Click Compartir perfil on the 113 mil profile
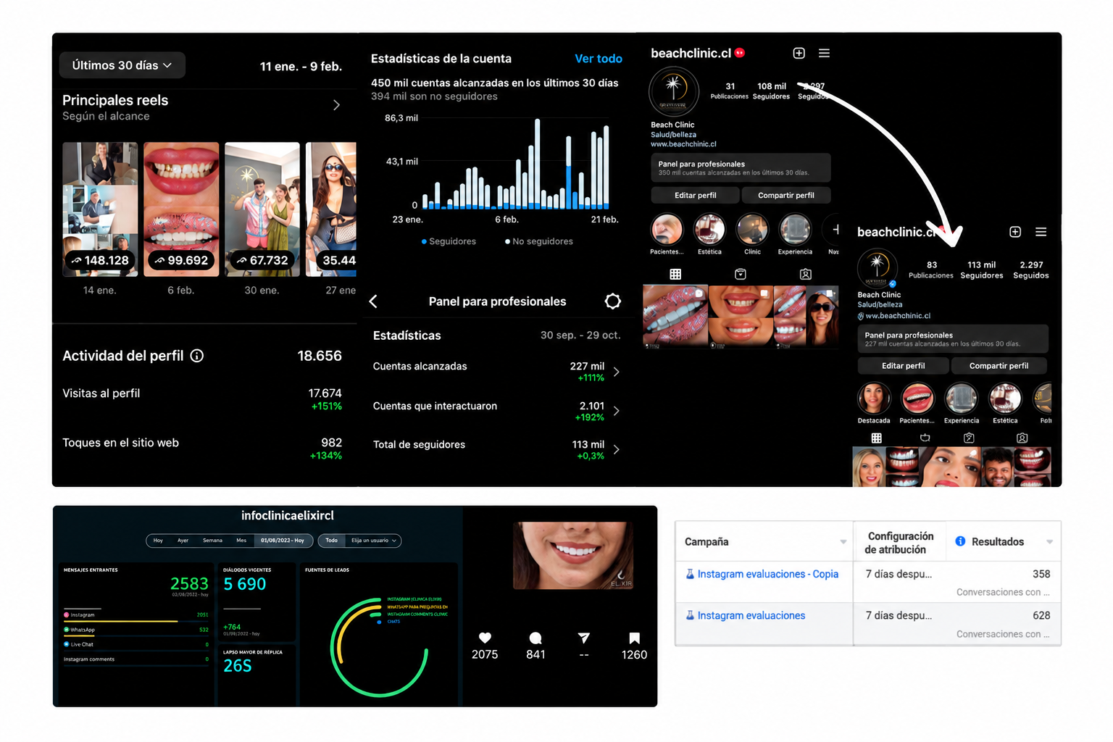Viewport: 1113px width, 742px height. pos(999,366)
